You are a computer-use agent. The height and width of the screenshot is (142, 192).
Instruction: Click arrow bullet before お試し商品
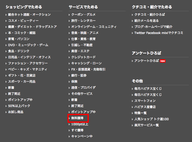pos(6,112)
